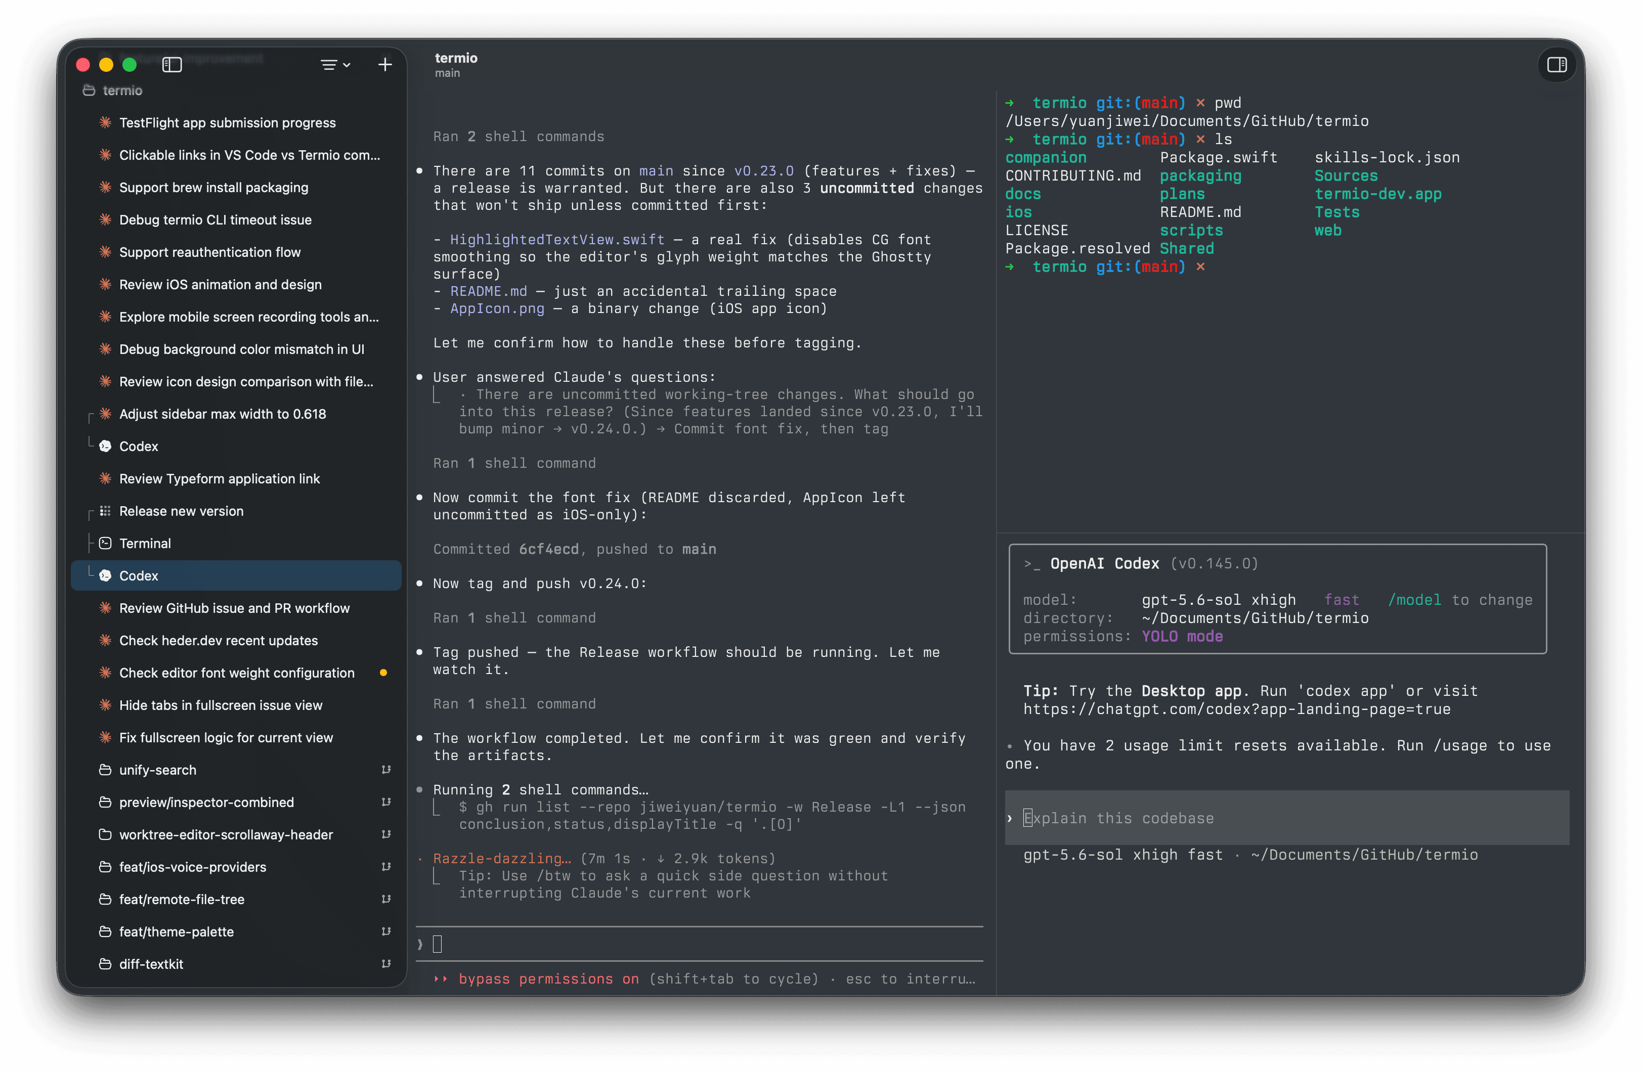Click the chatgpt.com/codex URL in tip
This screenshot has height=1071, width=1642.
click(x=1237, y=709)
